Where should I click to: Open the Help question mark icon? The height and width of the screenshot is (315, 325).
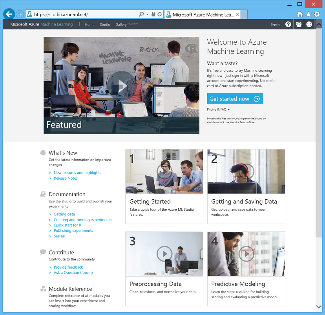pyautogui.click(x=288, y=24)
